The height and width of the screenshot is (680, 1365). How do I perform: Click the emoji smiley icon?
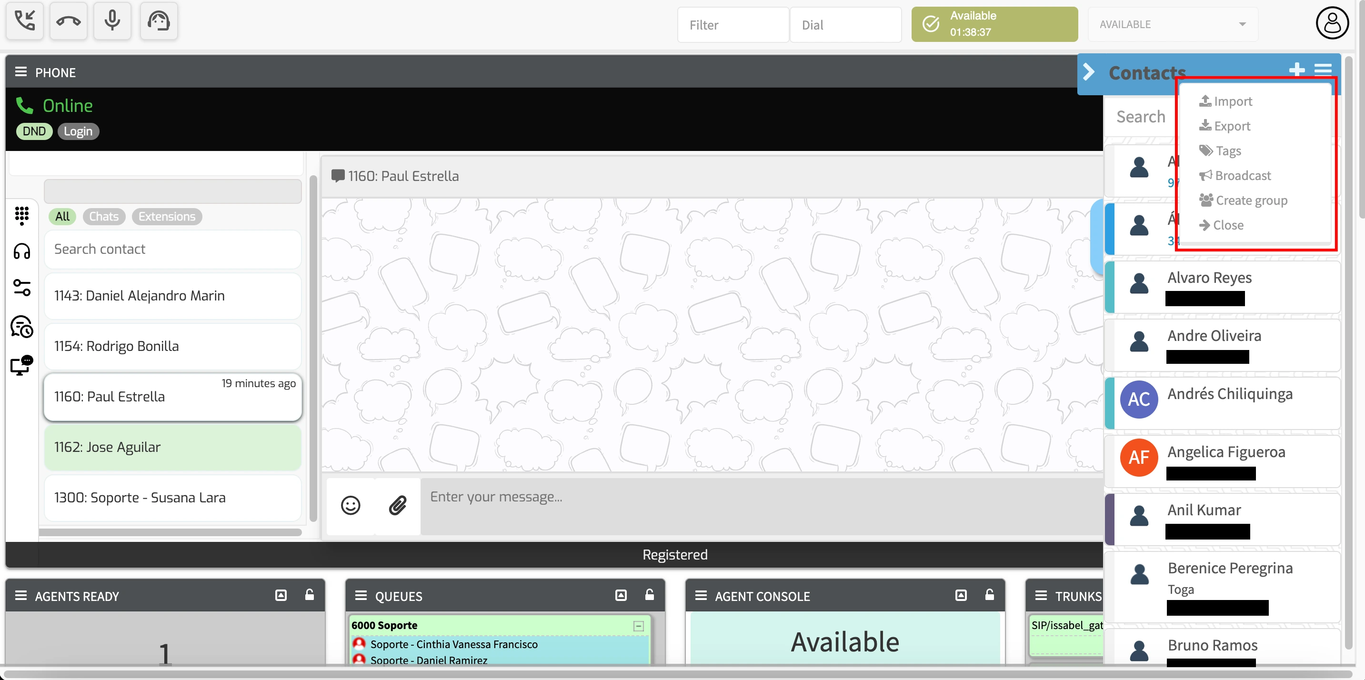350,505
